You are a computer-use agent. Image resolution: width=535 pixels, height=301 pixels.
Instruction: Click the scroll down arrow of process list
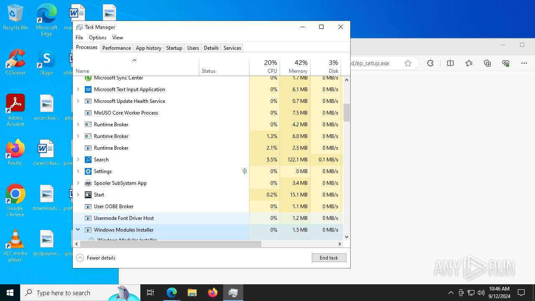[346, 237]
